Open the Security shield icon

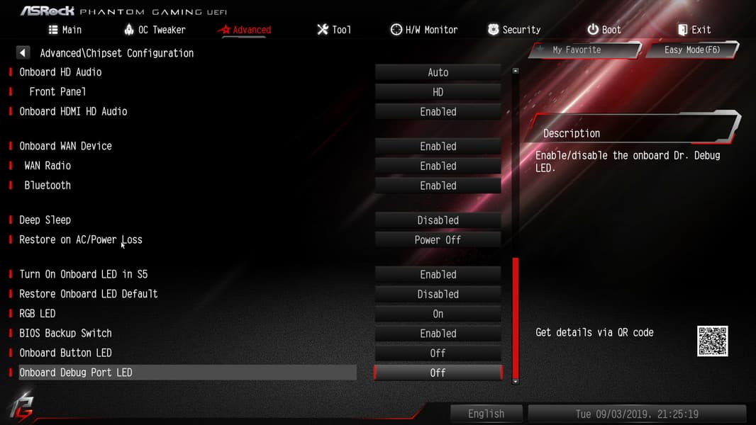pyautogui.click(x=493, y=29)
